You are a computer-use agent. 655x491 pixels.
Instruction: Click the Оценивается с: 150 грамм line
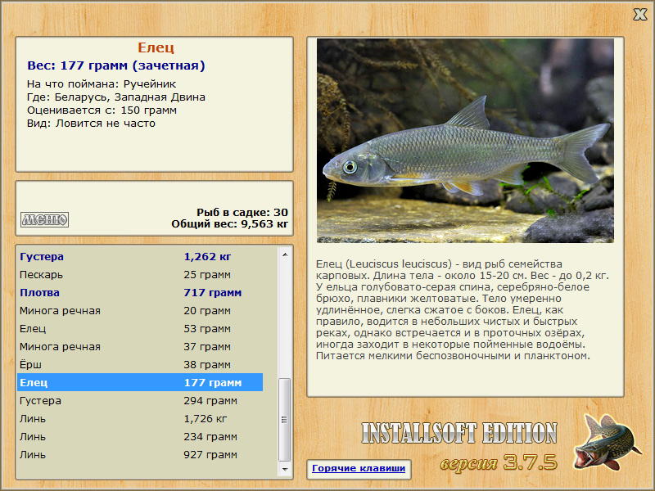(x=102, y=110)
